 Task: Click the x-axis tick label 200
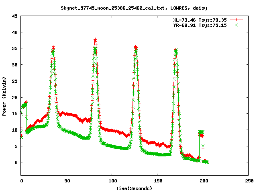click(204, 181)
